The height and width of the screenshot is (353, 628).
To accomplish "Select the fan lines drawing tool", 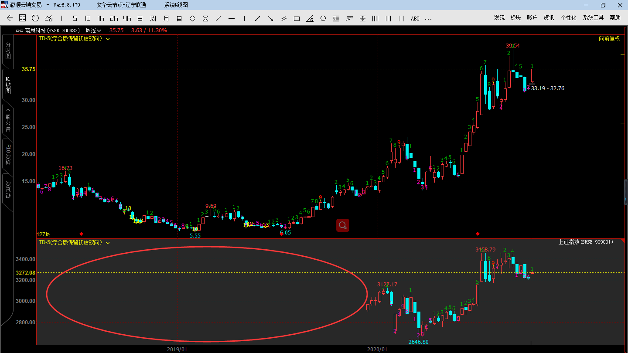I will (349, 18).
